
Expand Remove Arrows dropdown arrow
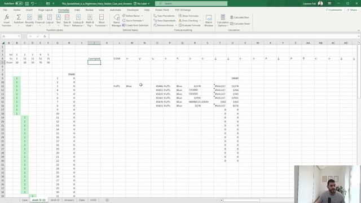click(176, 25)
